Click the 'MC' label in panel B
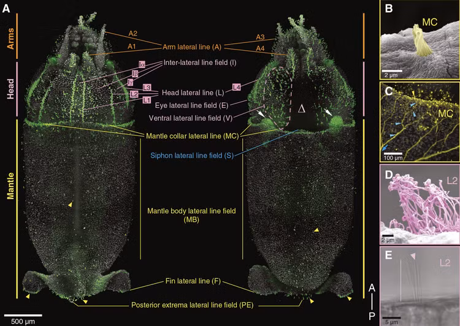The width and height of the screenshot is (460, 326). [x=430, y=22]
